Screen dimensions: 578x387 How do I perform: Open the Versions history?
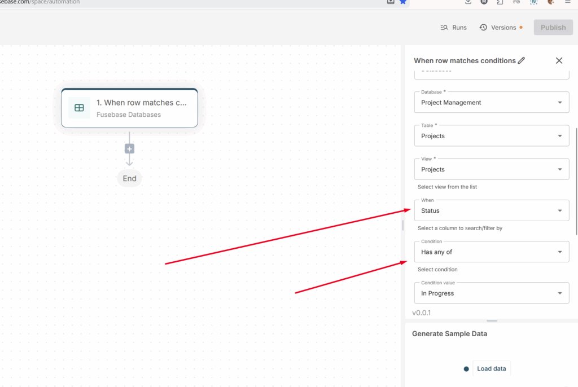(500, 27)
